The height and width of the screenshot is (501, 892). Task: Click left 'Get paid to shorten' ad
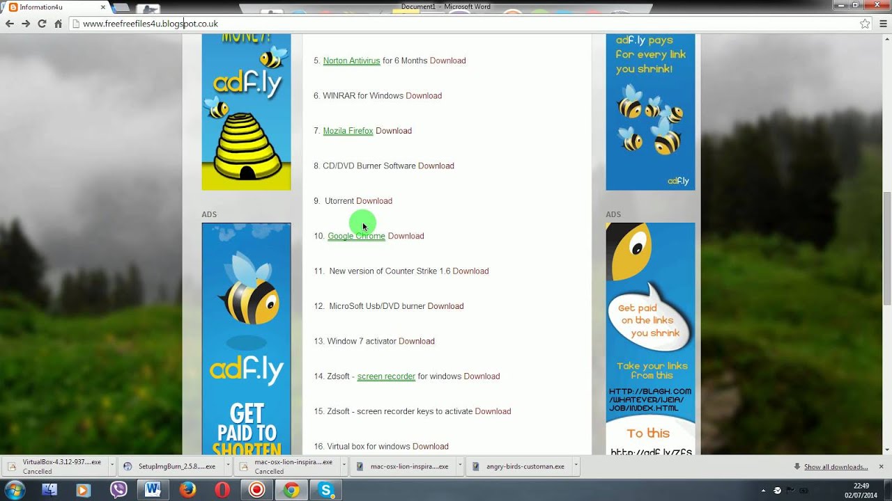[246, 339]
